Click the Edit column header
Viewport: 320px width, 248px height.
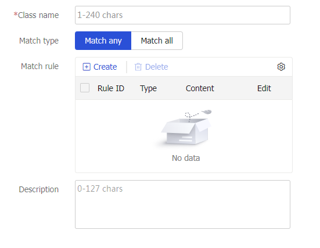pos(264,88)
